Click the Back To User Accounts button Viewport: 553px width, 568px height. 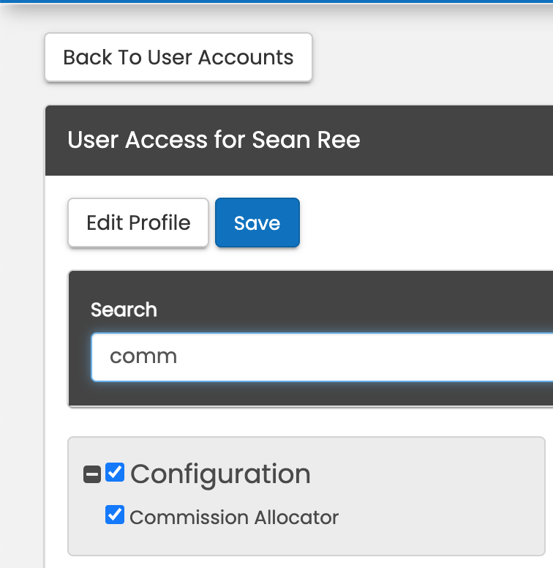[x=178, y=57]
